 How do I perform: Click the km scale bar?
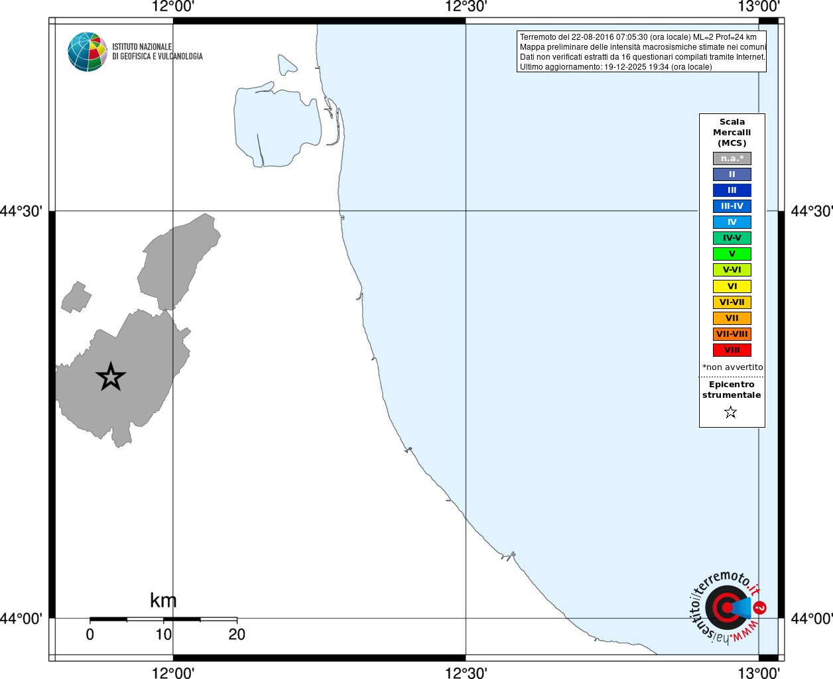[x=163, y=619]
